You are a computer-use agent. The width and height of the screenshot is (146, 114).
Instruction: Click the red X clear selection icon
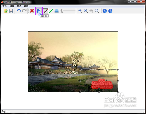pyautogui.click(x=32, y=11)
